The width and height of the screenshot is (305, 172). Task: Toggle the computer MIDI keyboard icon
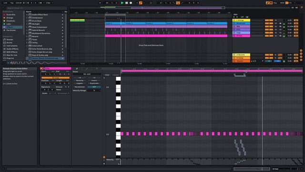pos(271,3)
